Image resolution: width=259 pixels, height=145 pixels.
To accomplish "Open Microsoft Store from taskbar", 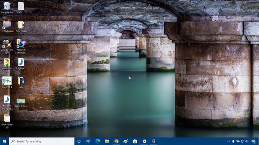I will pyautogui.click(x=135, y=141).
